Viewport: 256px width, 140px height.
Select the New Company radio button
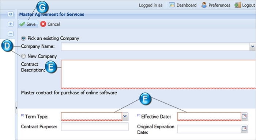[23, 56]
